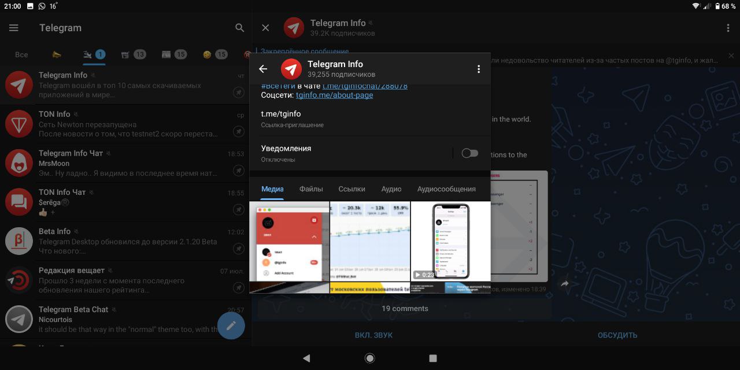Screen dimensions: 740x370
Task: Switch to the Аудио tab
Action: [391, 189]
